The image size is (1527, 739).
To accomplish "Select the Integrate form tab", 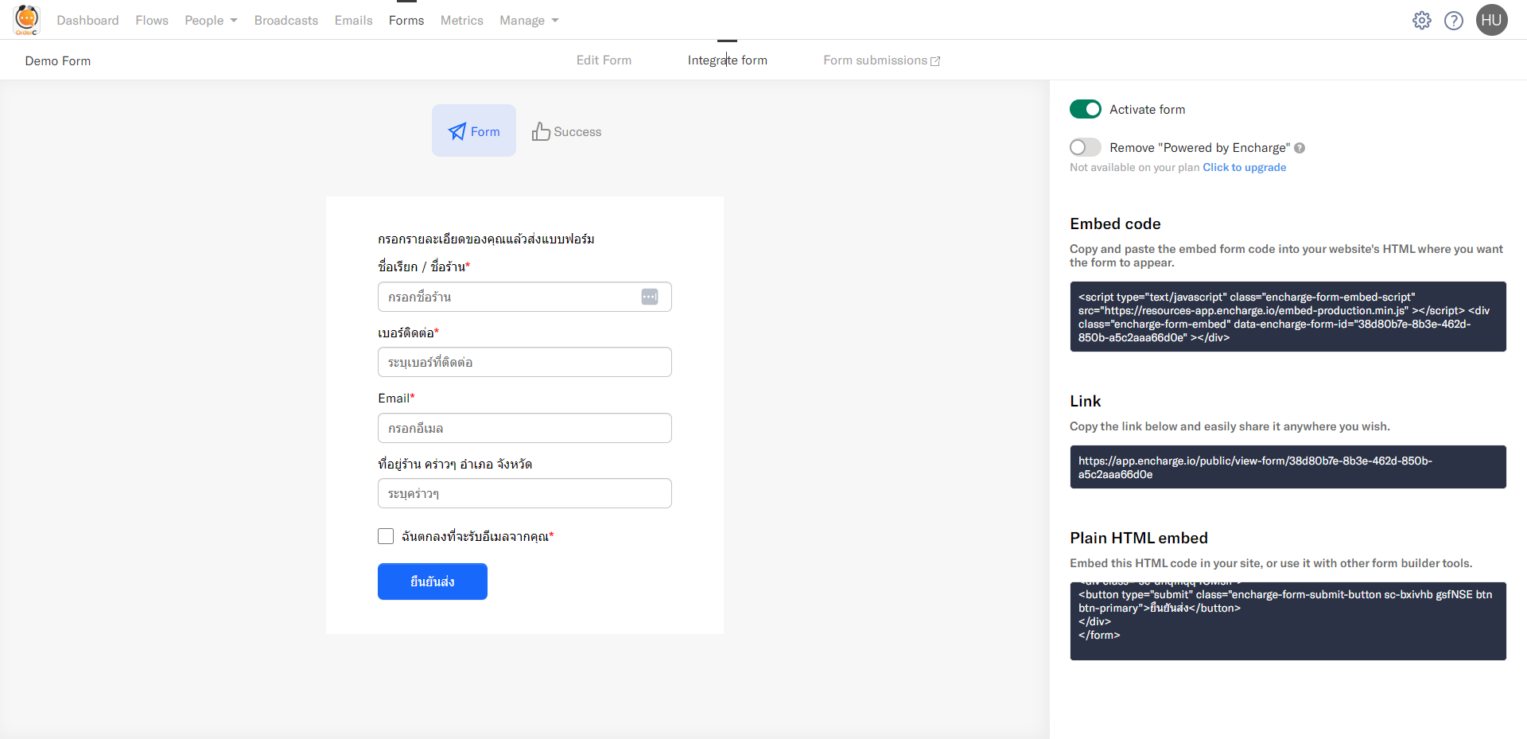I will [x=728, y=60].
